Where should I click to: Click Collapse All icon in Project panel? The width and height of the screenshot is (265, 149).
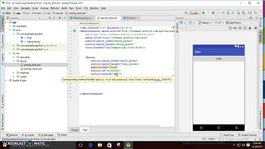pyautogui.click(x=54, y=18)
